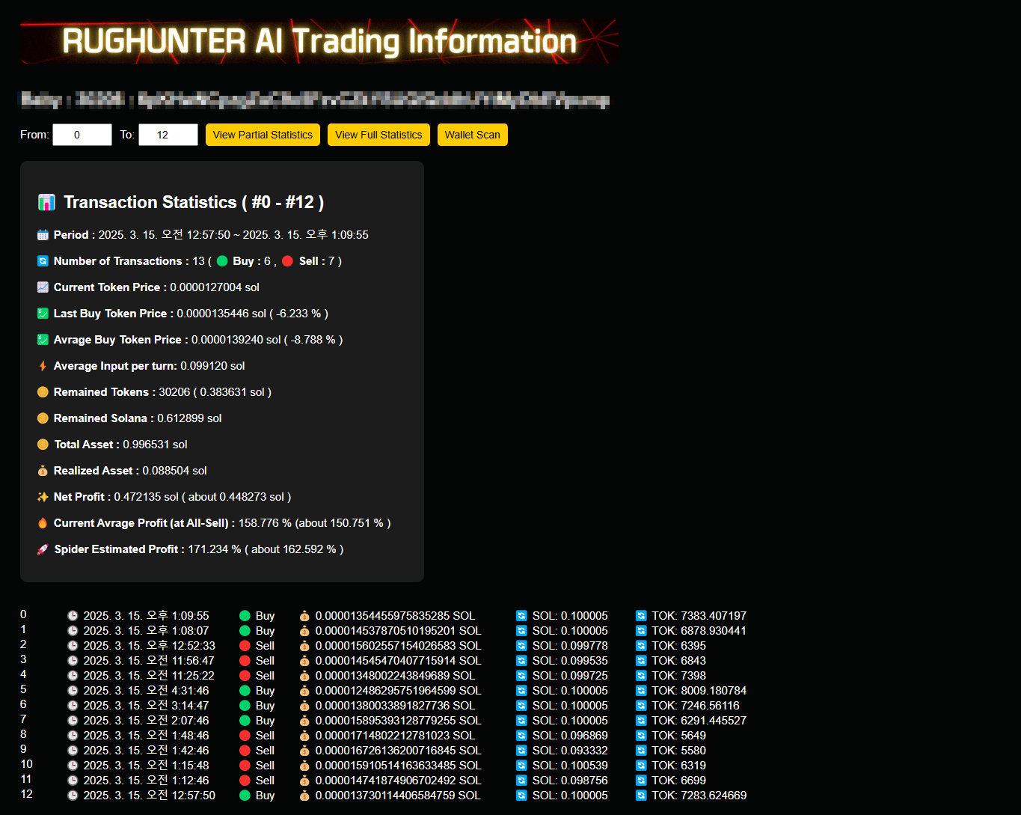This screenshot has width=1021, height=815.
Task: Click the green Buy dot in row 7
Action: [245, 721]
